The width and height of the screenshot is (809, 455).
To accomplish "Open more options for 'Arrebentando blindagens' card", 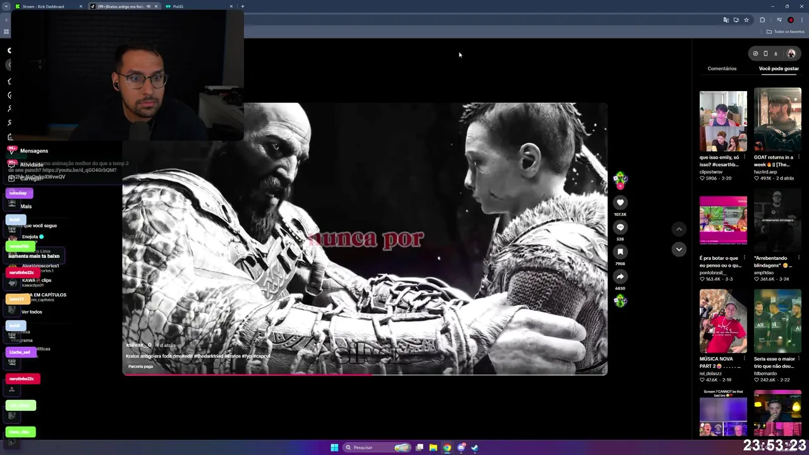I will [798, 258].
